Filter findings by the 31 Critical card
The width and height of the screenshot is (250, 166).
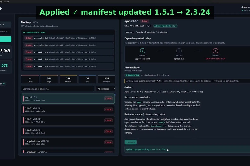[30, 79]
